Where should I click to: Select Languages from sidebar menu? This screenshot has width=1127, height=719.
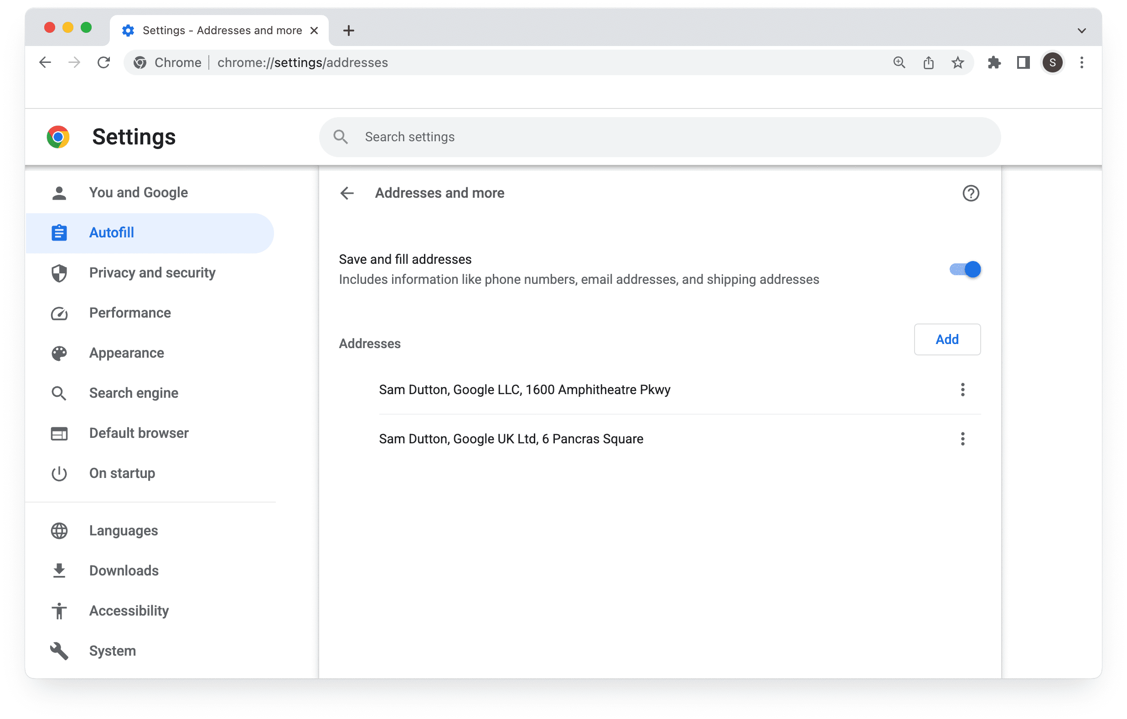tap(123, 530)
